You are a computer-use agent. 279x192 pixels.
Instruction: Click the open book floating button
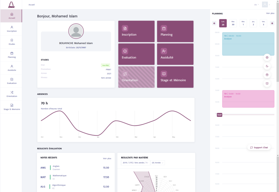[267, 83]
